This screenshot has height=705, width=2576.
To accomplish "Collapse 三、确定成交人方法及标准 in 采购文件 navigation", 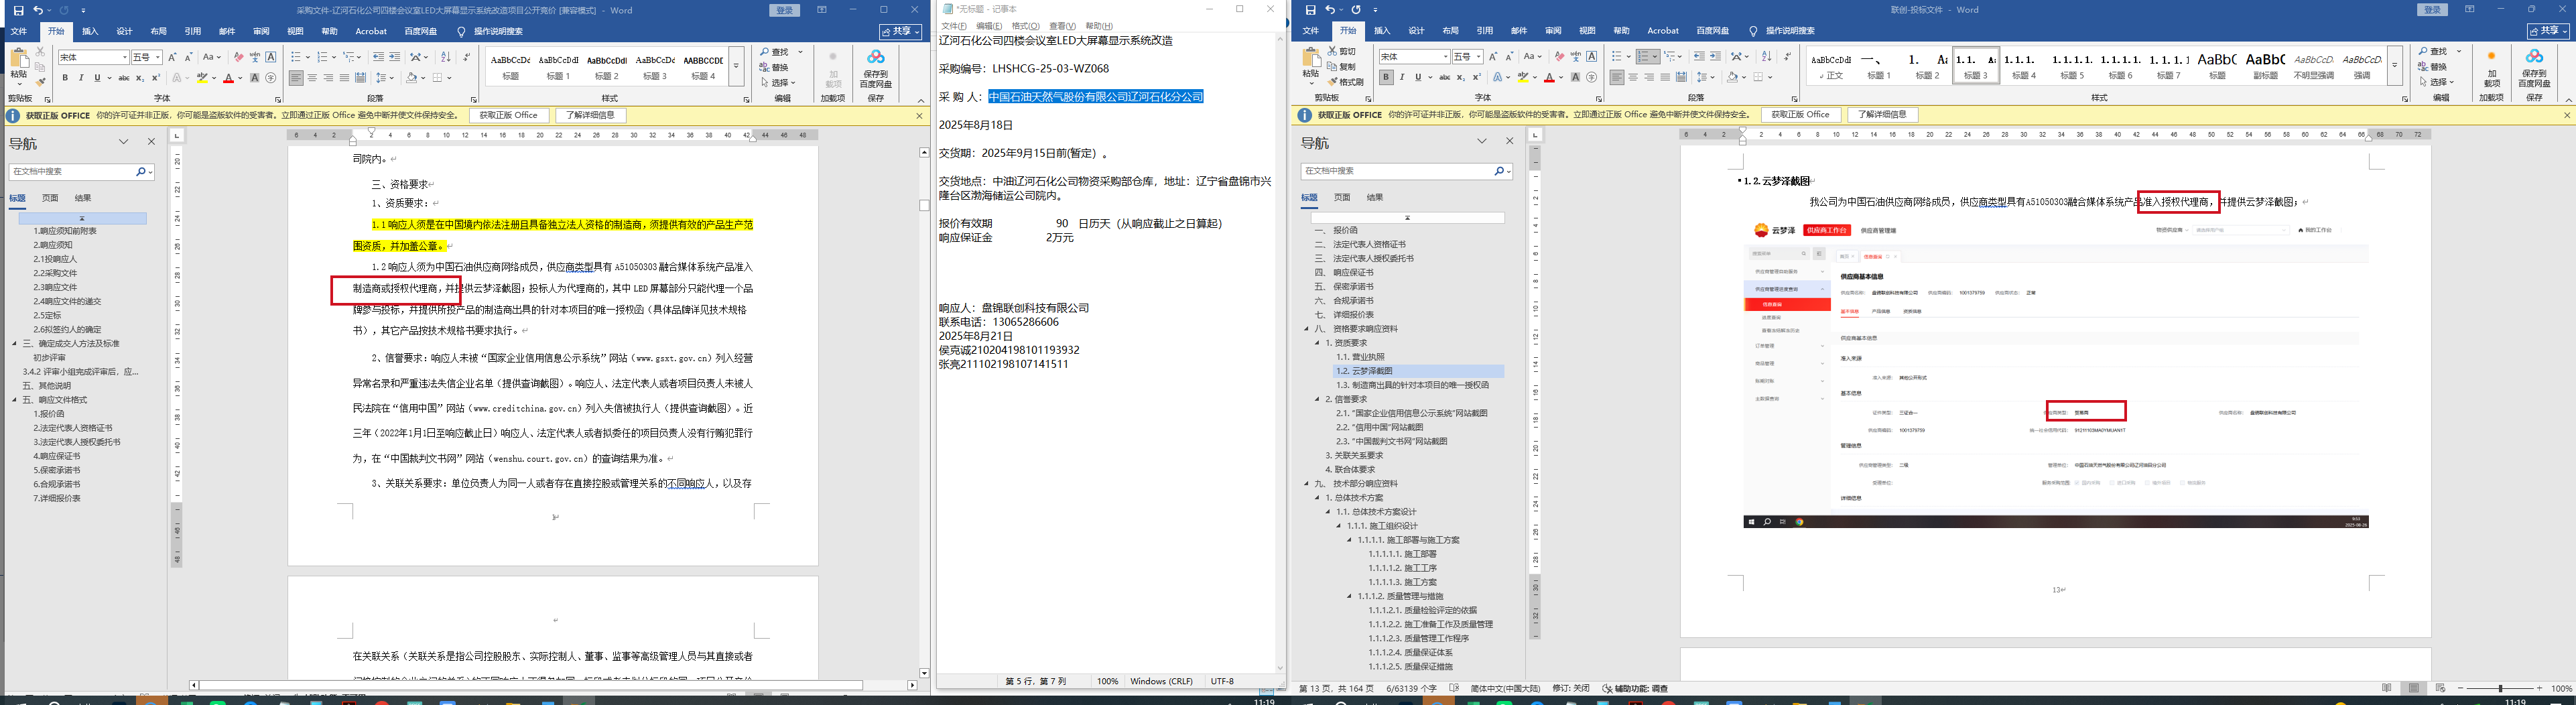I will pos(15,343).
